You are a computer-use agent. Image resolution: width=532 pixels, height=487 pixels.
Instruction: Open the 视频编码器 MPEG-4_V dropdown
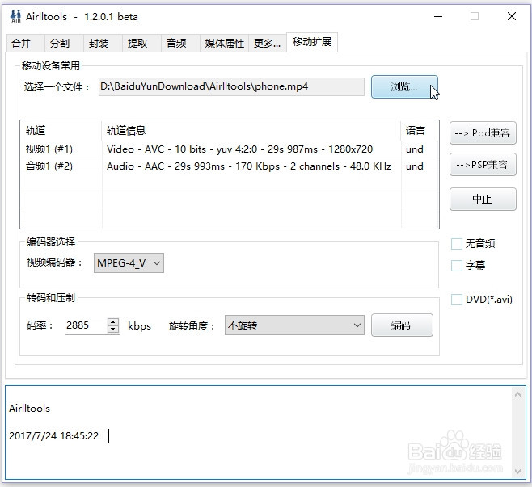[x=129, y=263]
